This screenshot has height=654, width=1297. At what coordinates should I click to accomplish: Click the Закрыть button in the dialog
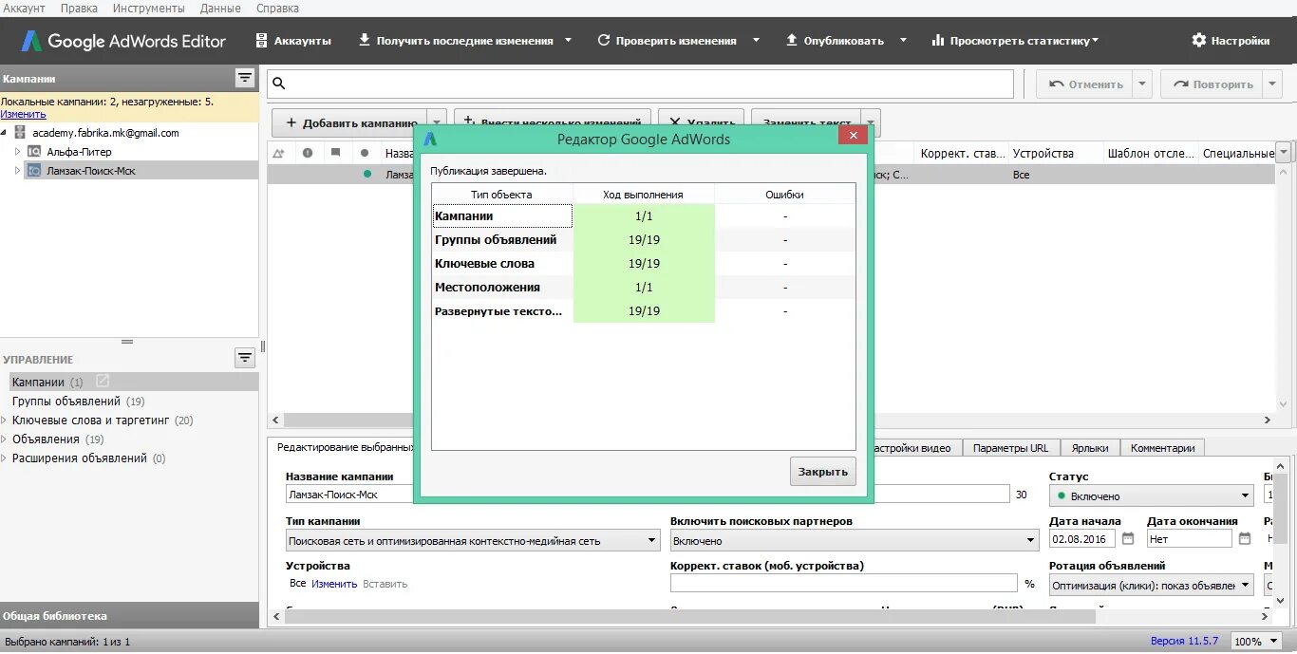coord(822,472)
